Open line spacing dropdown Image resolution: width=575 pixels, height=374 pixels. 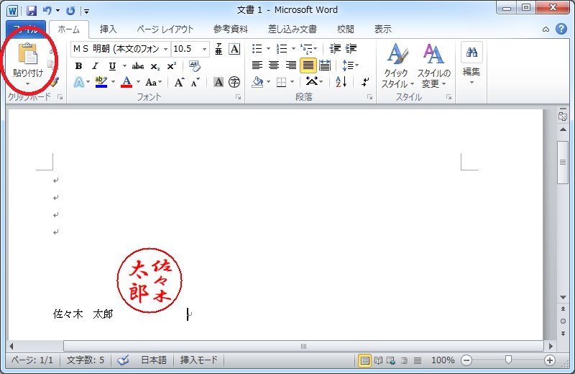pos(350,65)
